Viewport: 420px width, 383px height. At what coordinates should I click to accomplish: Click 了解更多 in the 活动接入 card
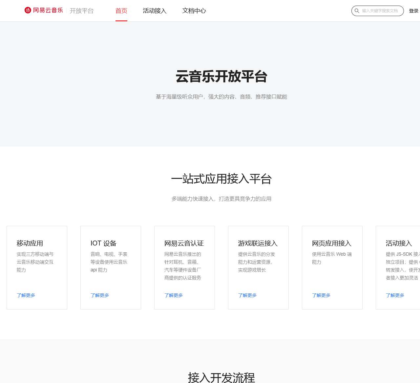(395, 295)
